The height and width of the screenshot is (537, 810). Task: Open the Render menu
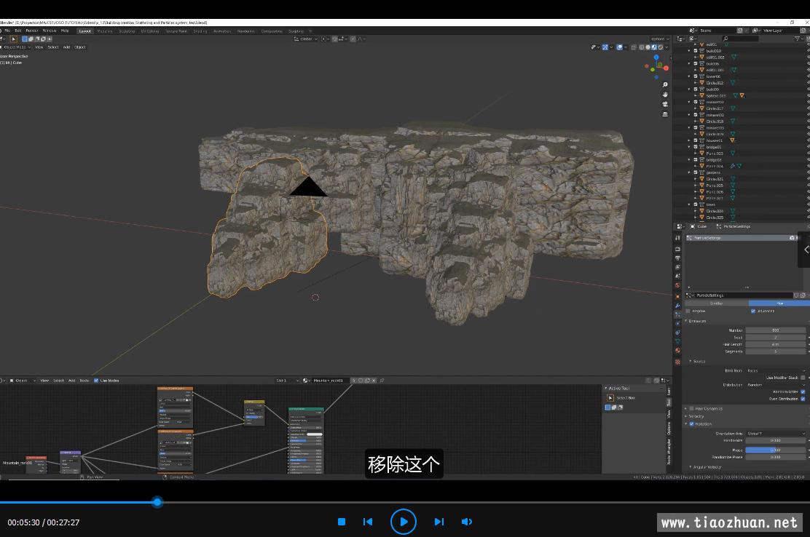point(32,31)
